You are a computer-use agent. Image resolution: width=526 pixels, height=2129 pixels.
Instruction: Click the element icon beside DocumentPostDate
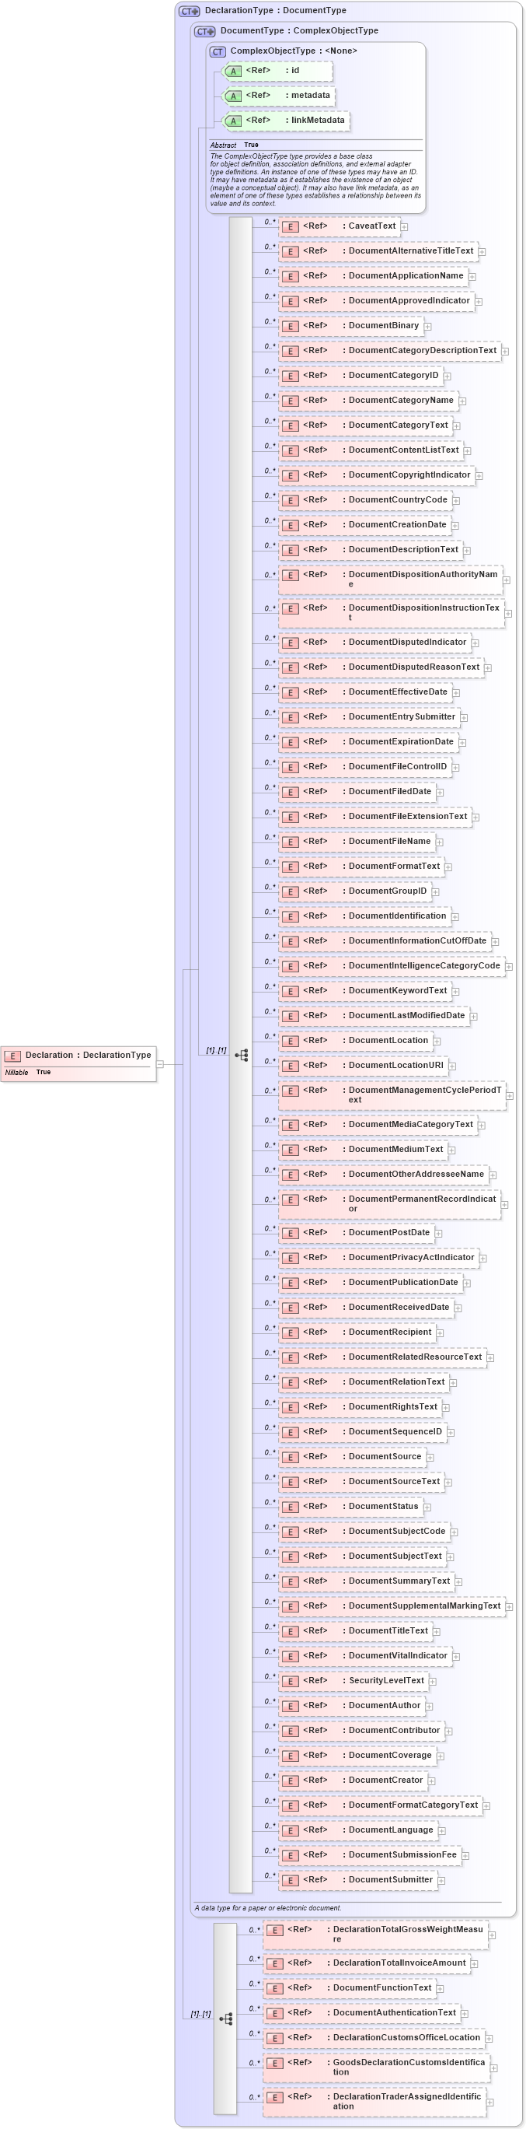coord(290,1233)
